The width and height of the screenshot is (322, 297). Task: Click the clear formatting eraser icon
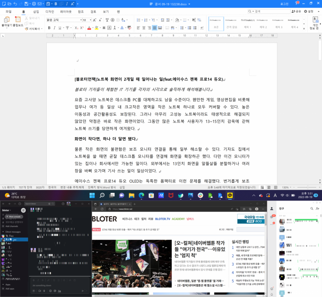click(x=129, y=28)
